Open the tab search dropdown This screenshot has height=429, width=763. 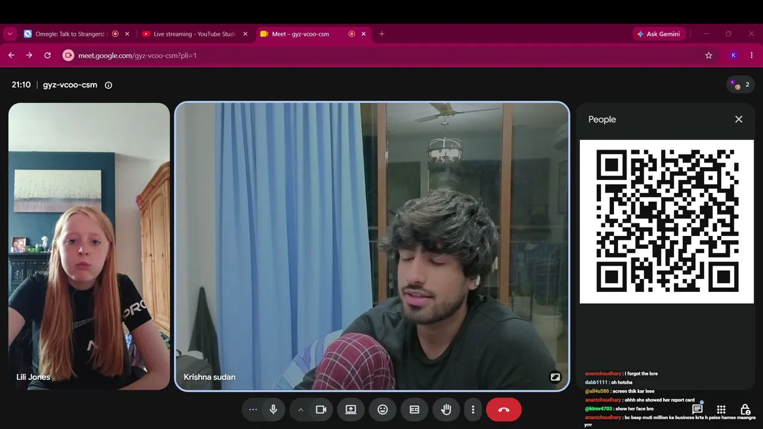[x=10, y=34]
